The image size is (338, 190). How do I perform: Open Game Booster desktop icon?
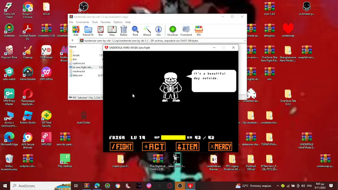(x=28, y=74)
